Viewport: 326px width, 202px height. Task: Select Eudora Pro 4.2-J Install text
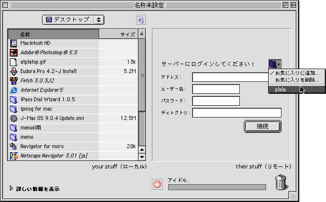(48, 71)
